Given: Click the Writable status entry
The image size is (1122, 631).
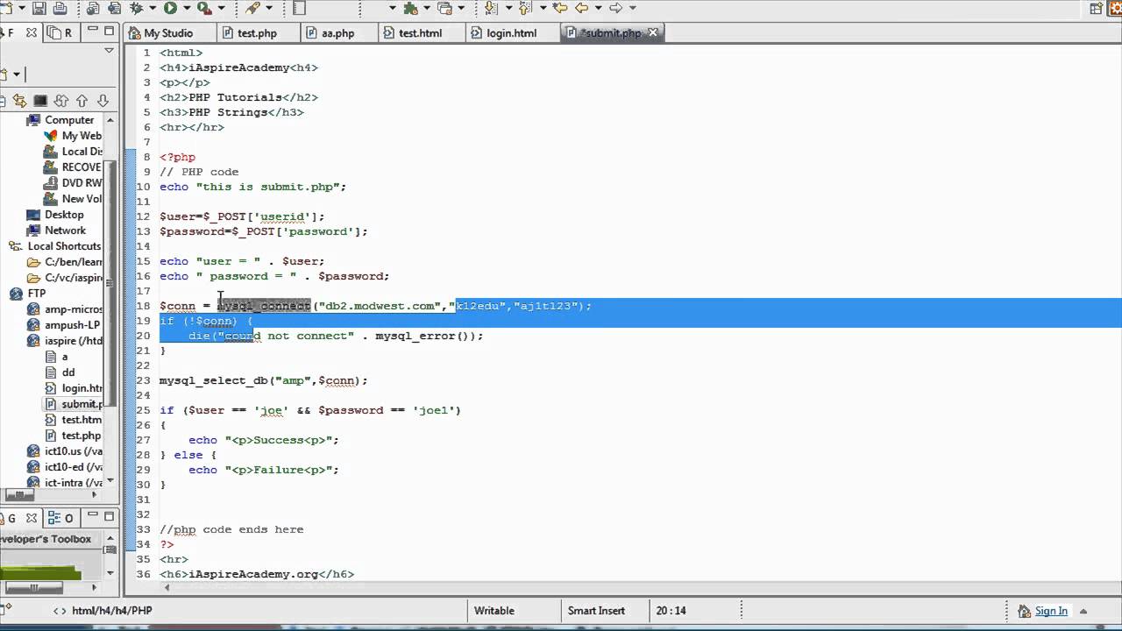Looking at the screenshot, I should pyautogui.click(x=494, y=611).
